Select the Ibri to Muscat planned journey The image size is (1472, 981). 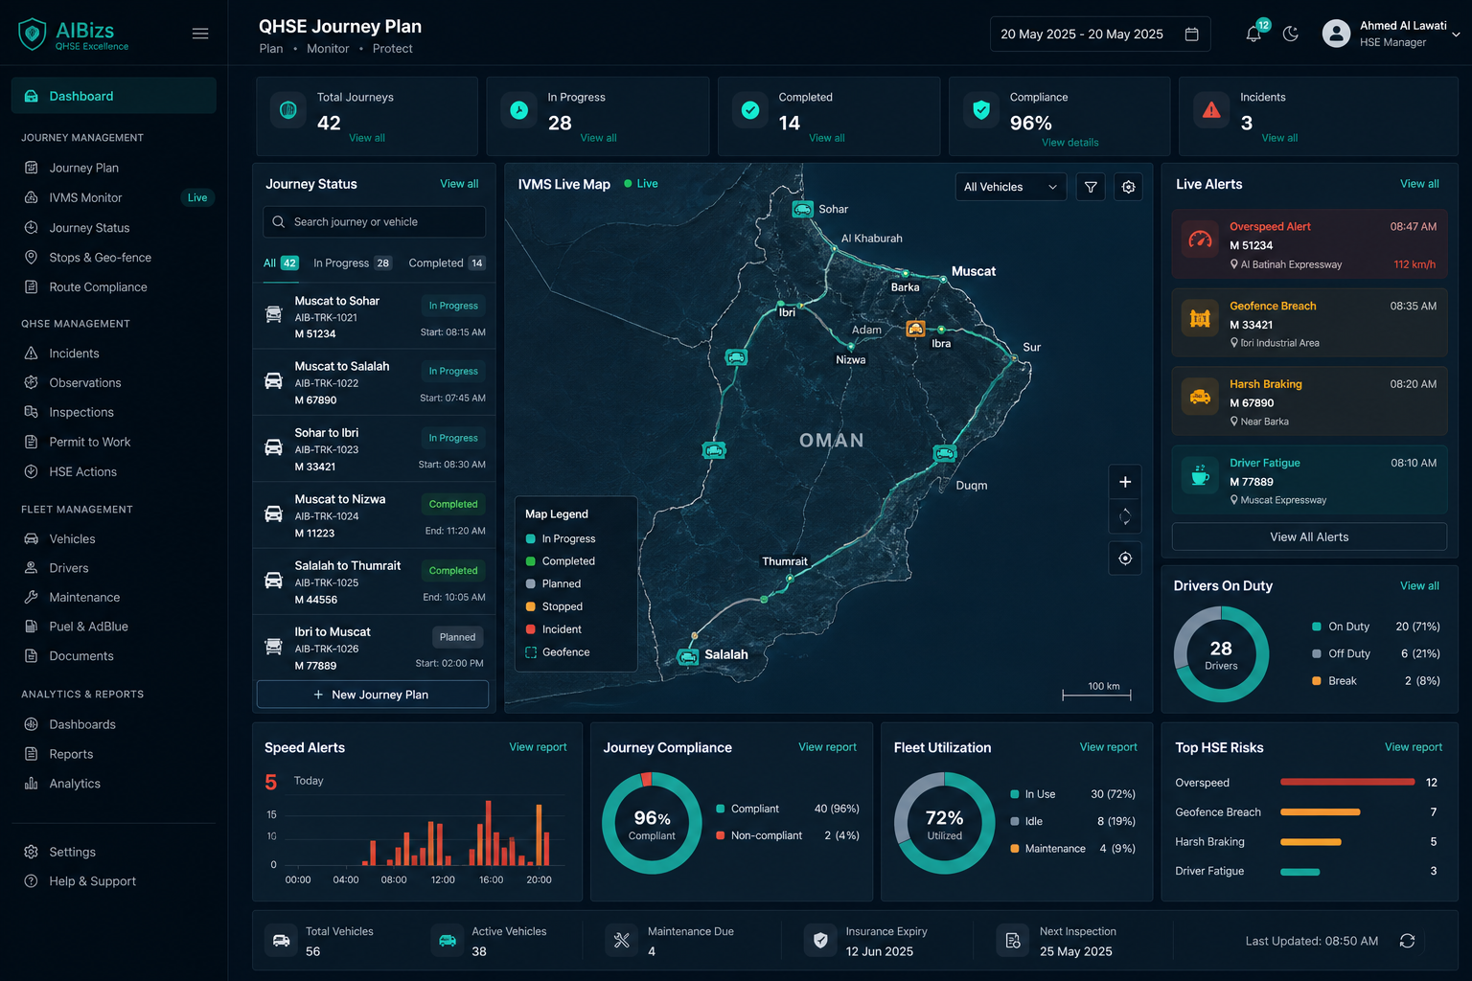pos(374,648)
